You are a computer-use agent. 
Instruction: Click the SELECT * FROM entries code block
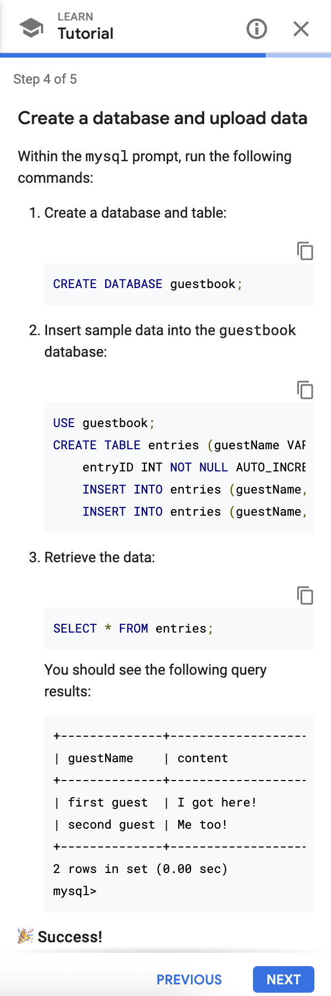pyautogui.click(x=179, y=628)
